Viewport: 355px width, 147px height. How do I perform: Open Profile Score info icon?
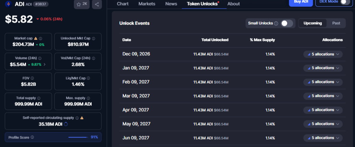pos(32,137)
